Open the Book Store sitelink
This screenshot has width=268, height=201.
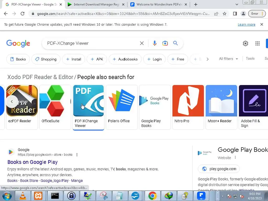[29, 181]
